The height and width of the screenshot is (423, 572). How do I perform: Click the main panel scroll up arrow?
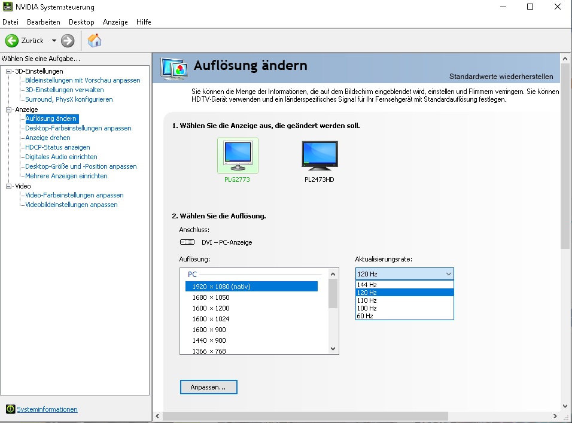coord(565,59)
